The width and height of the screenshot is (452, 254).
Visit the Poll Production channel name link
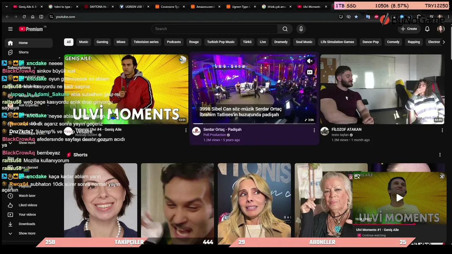tap(215, 135)
